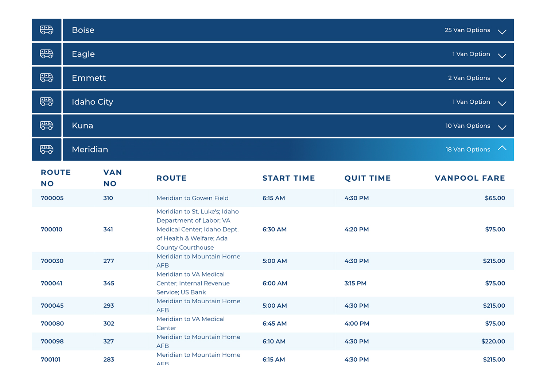The height and width of the screenshot is (365, 547).
Task: Click the van icon beside Boise
Action: pos(47,30)
